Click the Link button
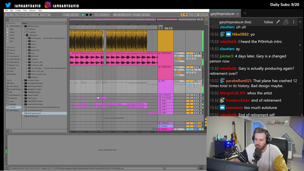The width and height of the screenshot is (304, 171). [x=9, y=15]
